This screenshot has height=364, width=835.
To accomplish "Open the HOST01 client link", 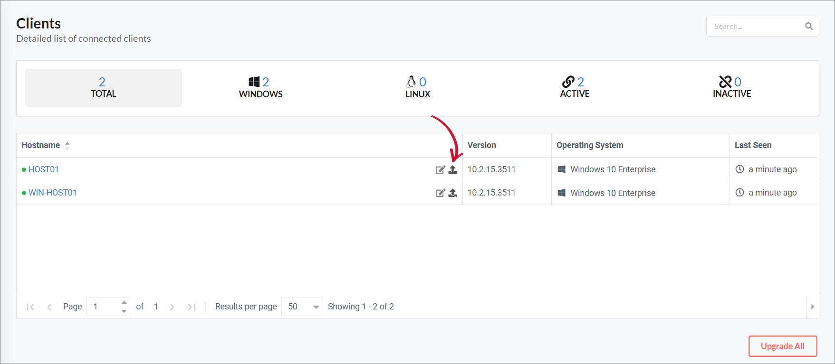I will click(44, 169).
